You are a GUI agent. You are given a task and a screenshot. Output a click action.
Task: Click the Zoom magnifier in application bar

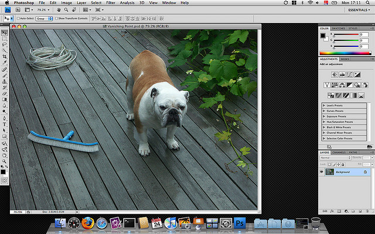(66, 10)
